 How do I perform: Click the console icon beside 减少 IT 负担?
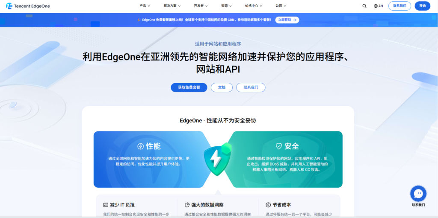tap(106, 205)
